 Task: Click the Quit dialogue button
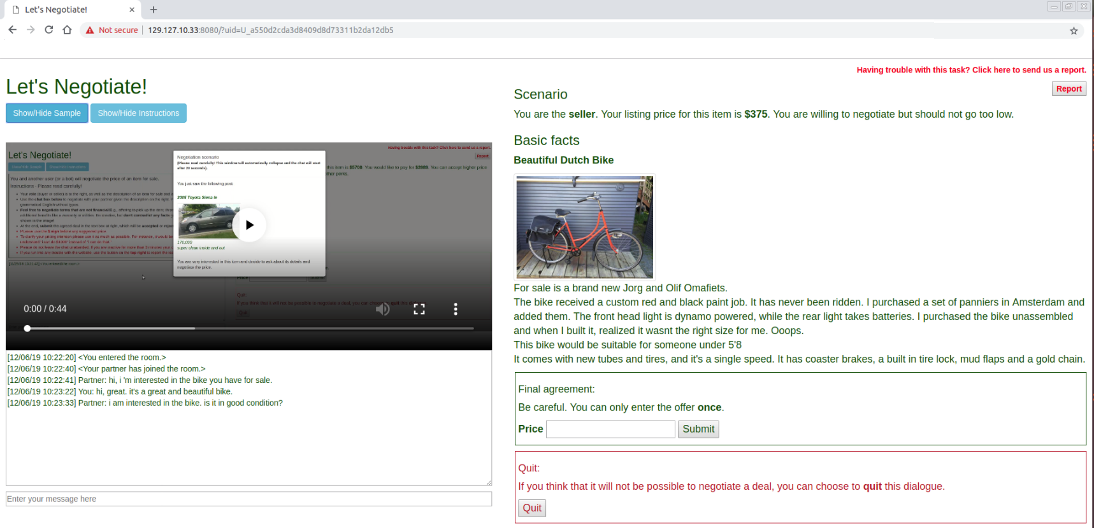[x=532, y=508]
